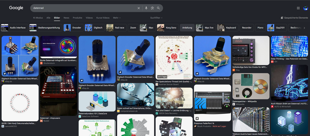Apply the Korg liano filter chip
The height and width of the screenshot is (136, 310).
(x=168, y=28)
